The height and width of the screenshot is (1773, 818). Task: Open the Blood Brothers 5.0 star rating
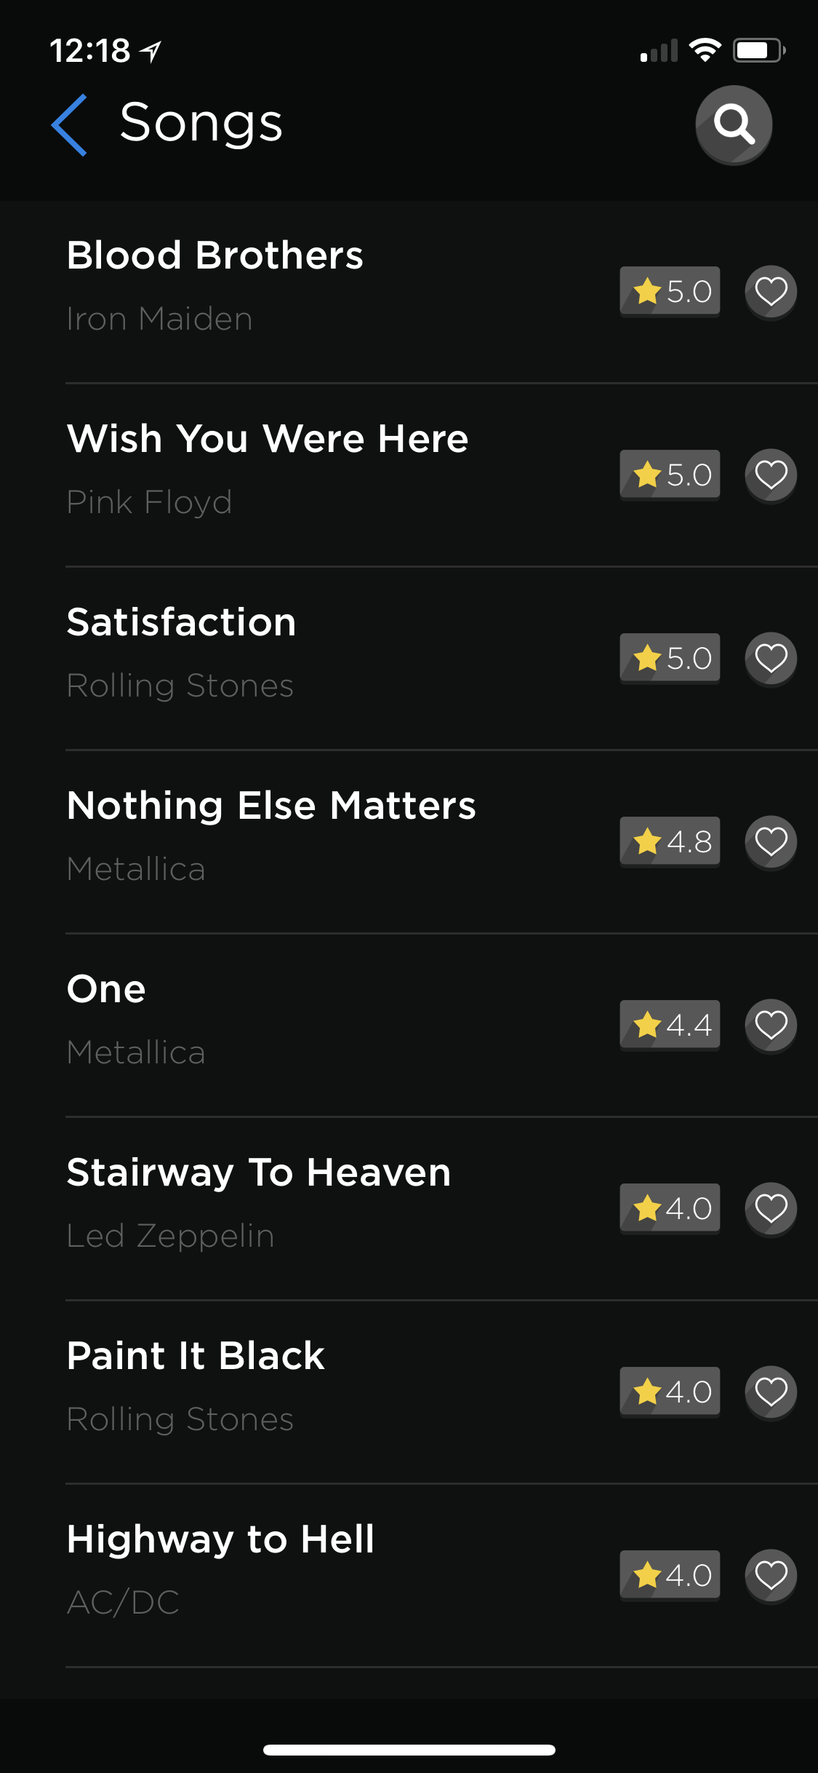670,292
